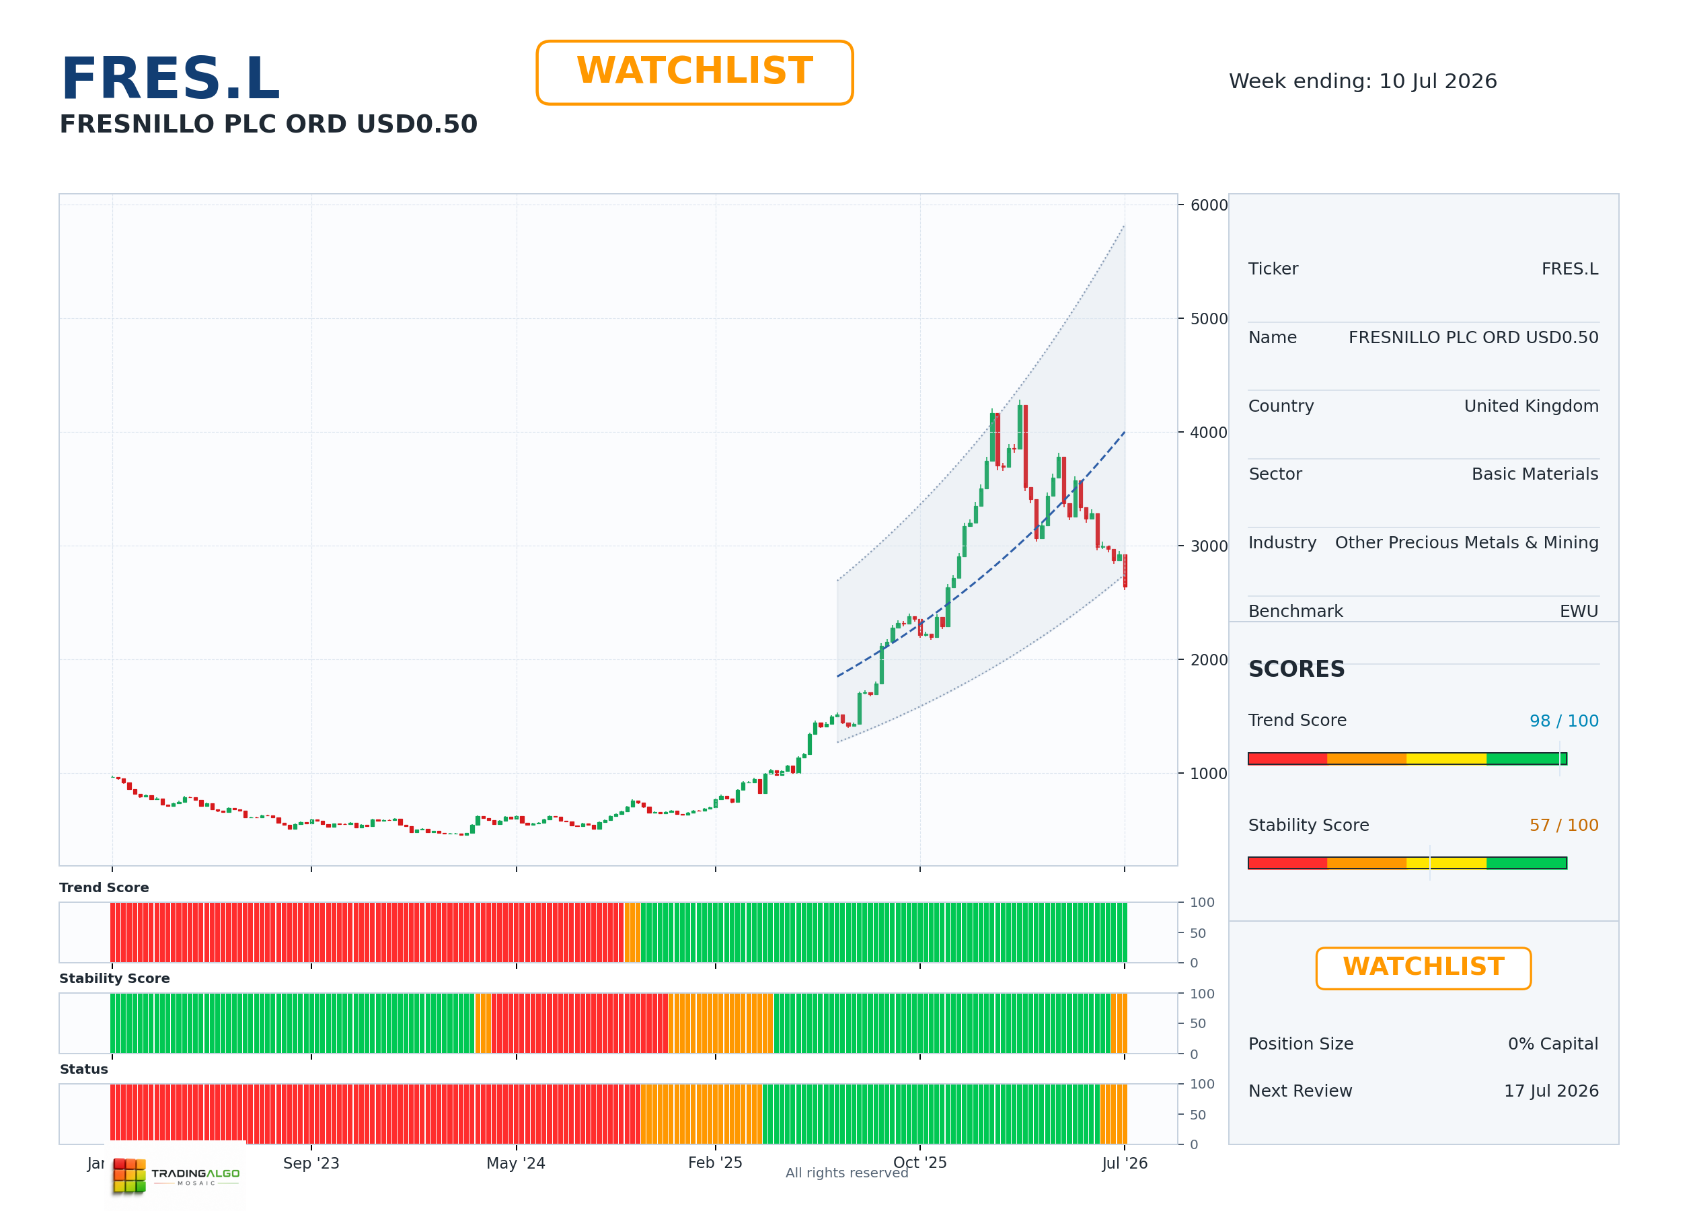Click the 'Benchmark' label
Viewport: 1695px width, 1211px height.
point(1295,612)
